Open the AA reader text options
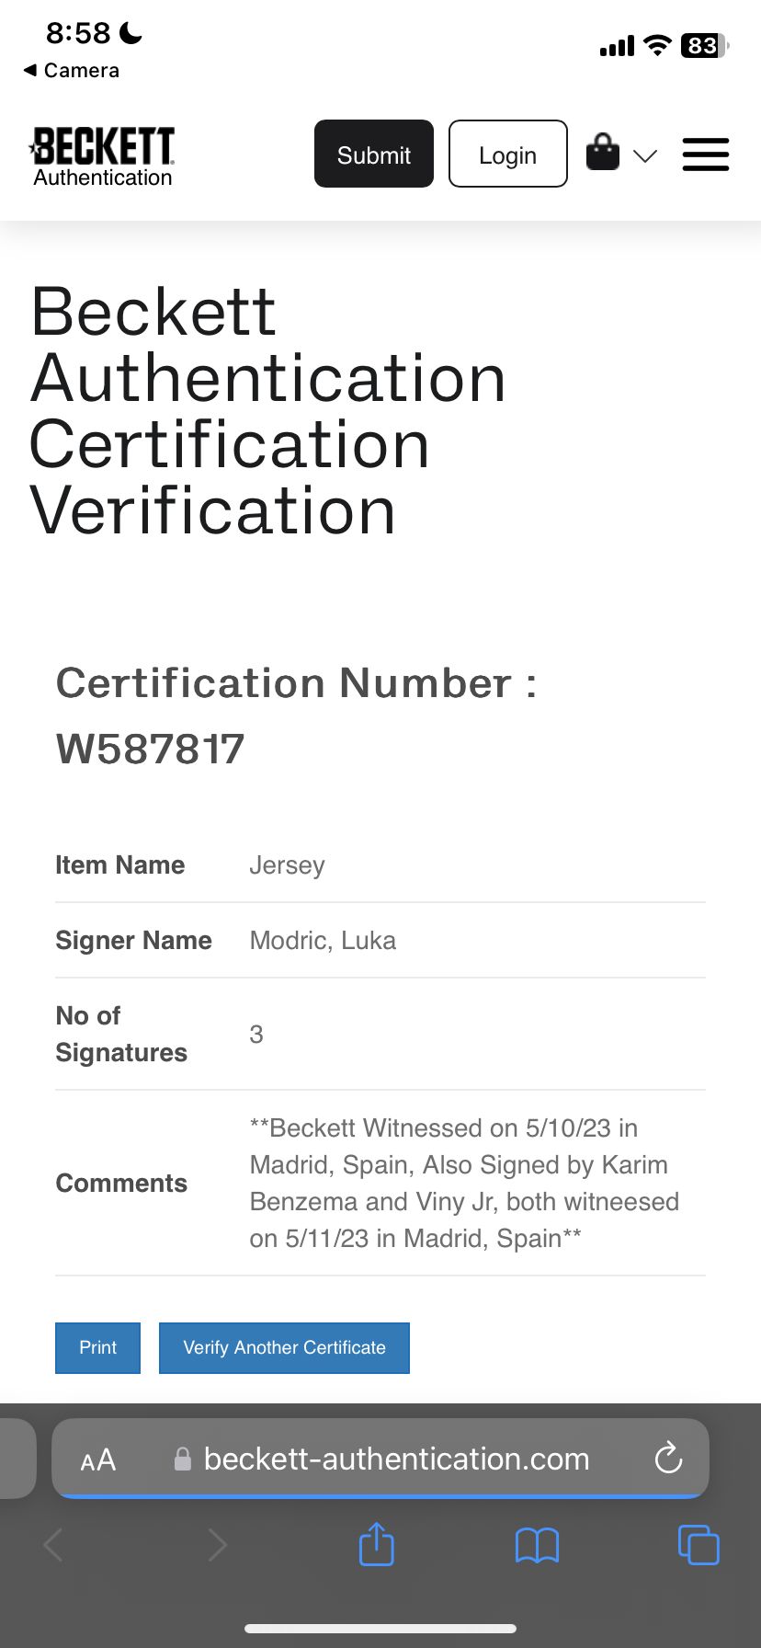Screen dimensions: 761x1648 click(x=98, y=1459)
